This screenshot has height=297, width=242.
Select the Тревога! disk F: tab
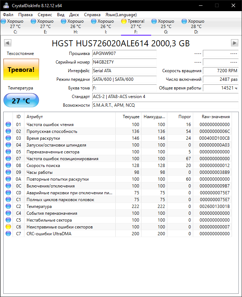tap(136, 26)
